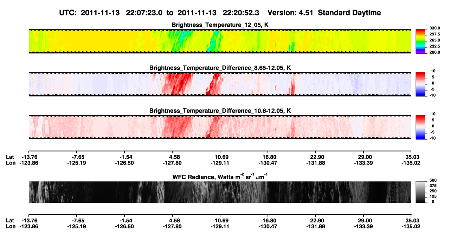
Task: Click Lon label of the upper axis
Action: (11, 162)
